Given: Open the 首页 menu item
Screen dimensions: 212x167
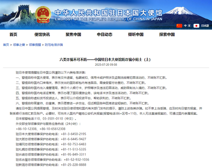Looking at the screenshot, I should click(13, 34).
